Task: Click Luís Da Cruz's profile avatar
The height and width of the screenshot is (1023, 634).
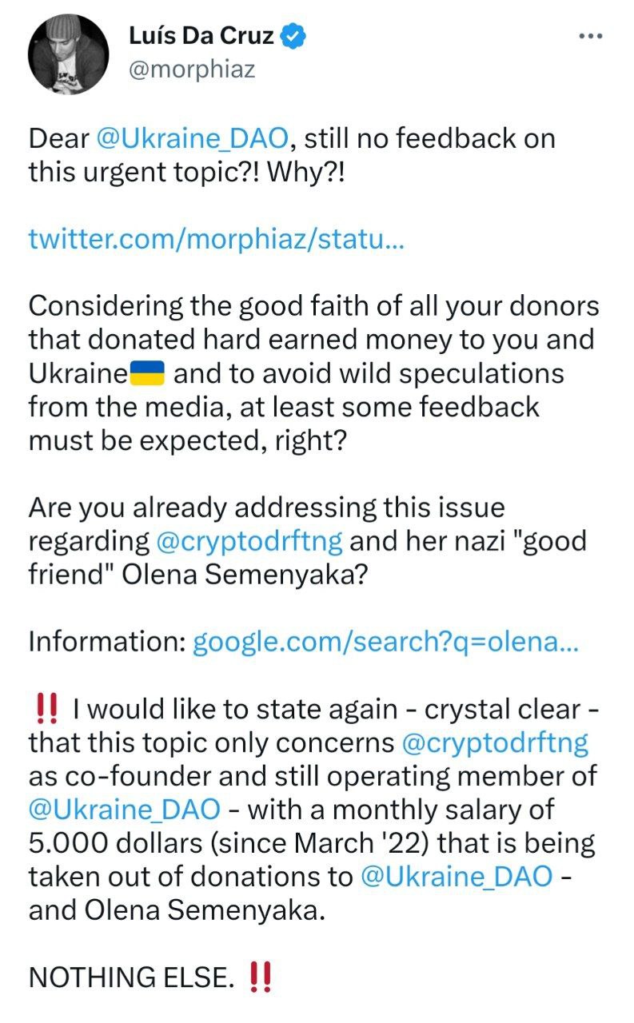Action: [x=67, y=54]
